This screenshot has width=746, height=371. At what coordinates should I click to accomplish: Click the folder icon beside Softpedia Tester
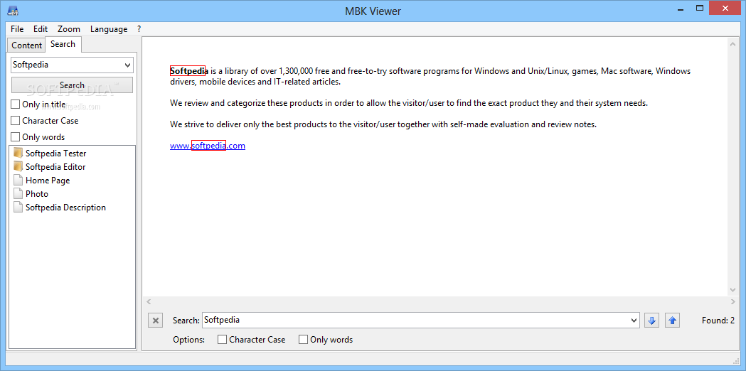point(18,153)
